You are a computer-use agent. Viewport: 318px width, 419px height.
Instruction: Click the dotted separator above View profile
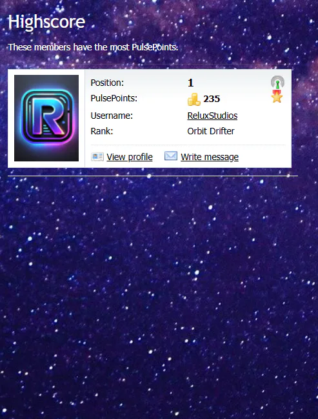pyautogui.click(x=188, y=145)
